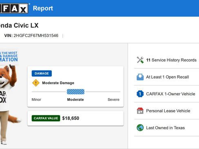The image size is (199, 149).
Task: Click the Minor severity label
Action: tap(36, 100)
